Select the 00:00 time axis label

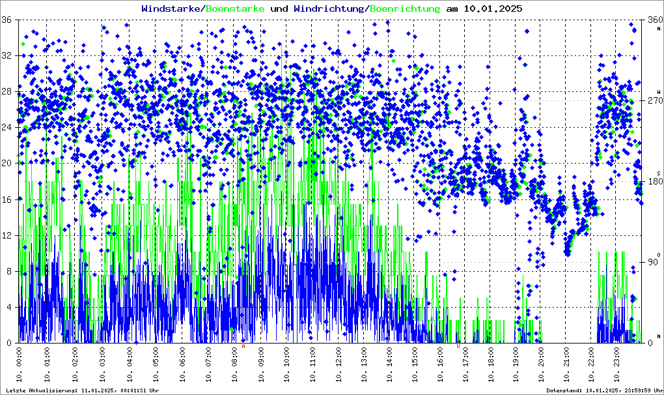[x=20, y=365]
